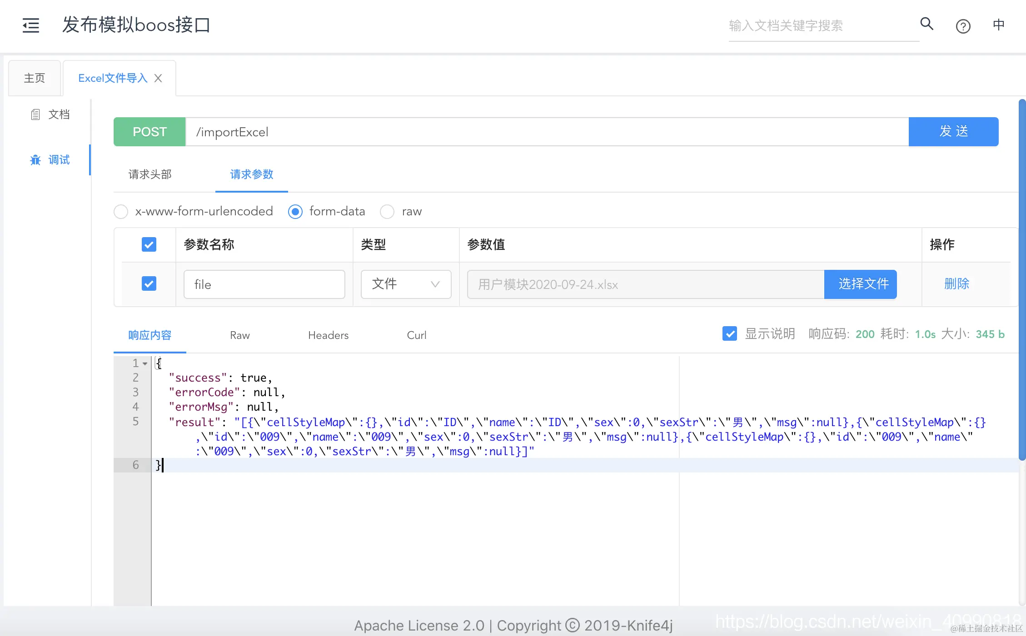
Task: Collapse the sidebar with the hamburger menu icon
Action: 31,25
